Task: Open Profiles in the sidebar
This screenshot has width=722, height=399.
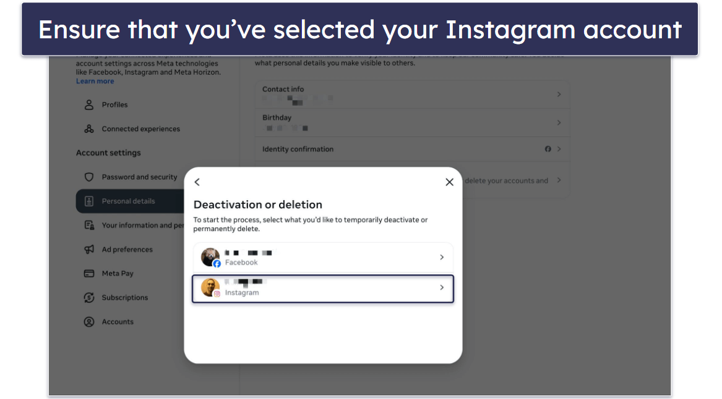Action: (x=115, y=105)
